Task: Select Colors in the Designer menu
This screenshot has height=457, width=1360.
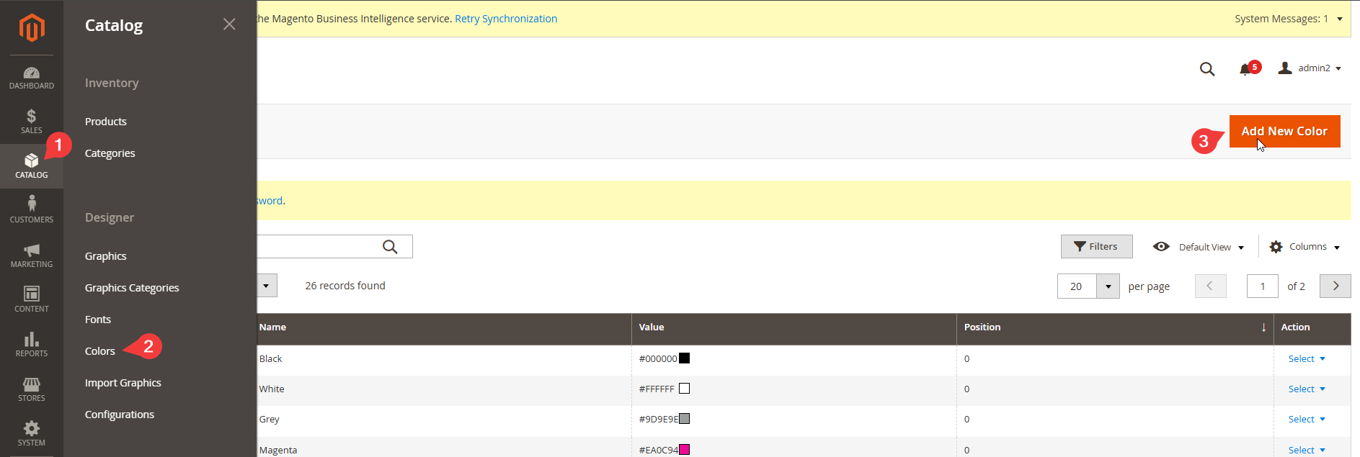Action: point(100,351)
